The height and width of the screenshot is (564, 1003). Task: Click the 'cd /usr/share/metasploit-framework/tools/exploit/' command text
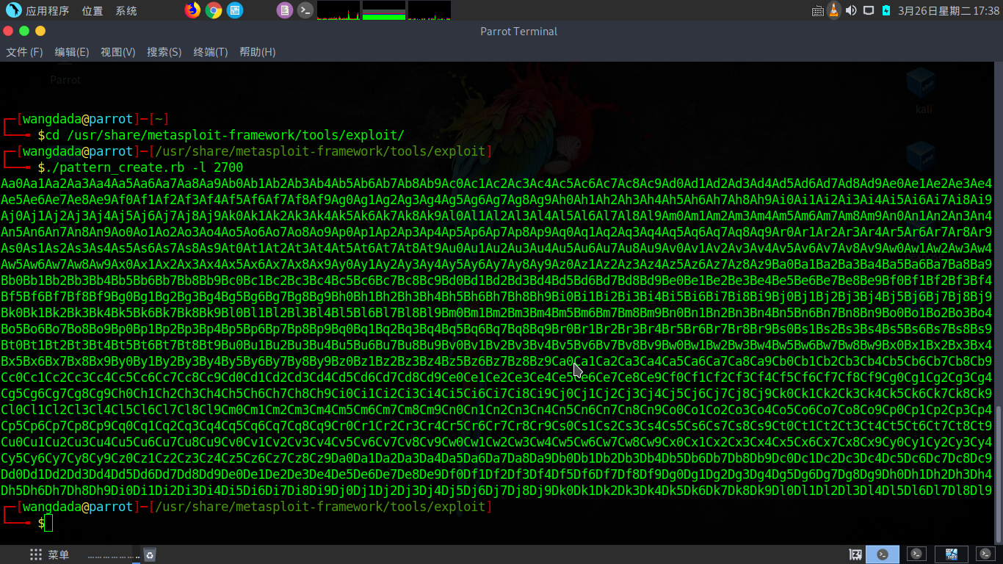[225, 135]
